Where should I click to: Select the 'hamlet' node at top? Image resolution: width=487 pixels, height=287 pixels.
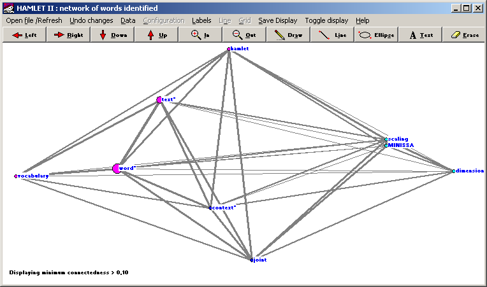pos(228,49)
